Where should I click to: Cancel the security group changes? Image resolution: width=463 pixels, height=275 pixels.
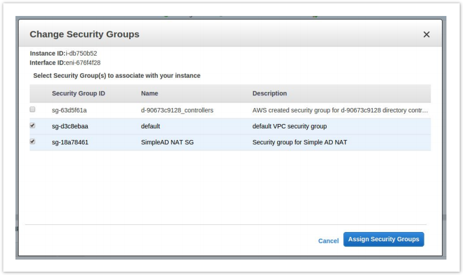point(328,241)
